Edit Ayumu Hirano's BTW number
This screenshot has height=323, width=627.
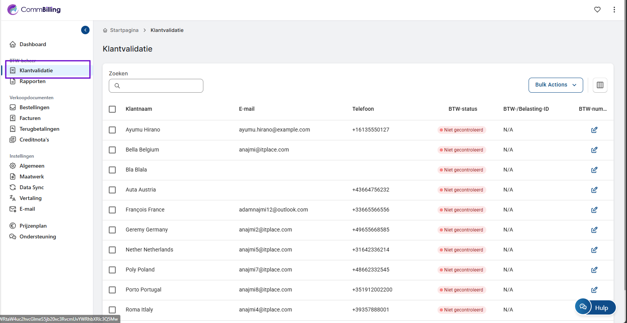click(594, 130)
